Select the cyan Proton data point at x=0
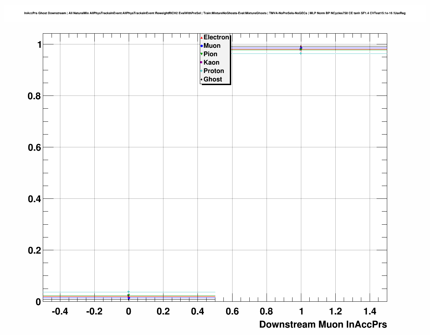This screenshot has height=335, width=430. click(x=128, y=292)
